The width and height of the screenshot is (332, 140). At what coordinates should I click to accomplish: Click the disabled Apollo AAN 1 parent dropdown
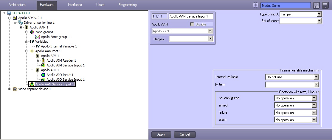pyautogui.click(x=182, y=31)
